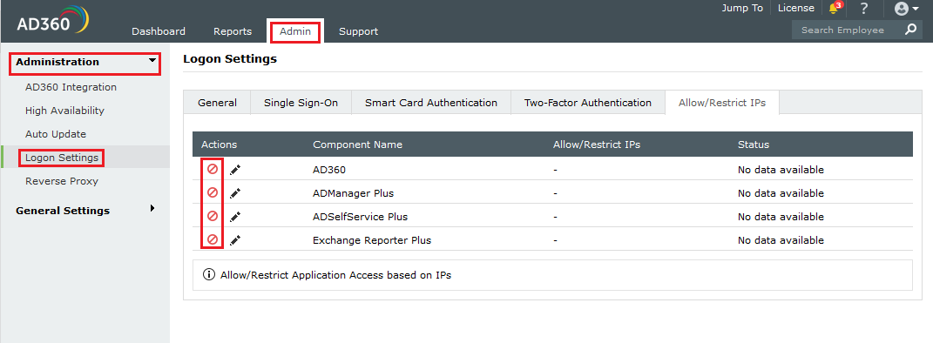Click the Logon Settings page heading
Viewport: 933px width, 343px height.
tap(230, 59)
